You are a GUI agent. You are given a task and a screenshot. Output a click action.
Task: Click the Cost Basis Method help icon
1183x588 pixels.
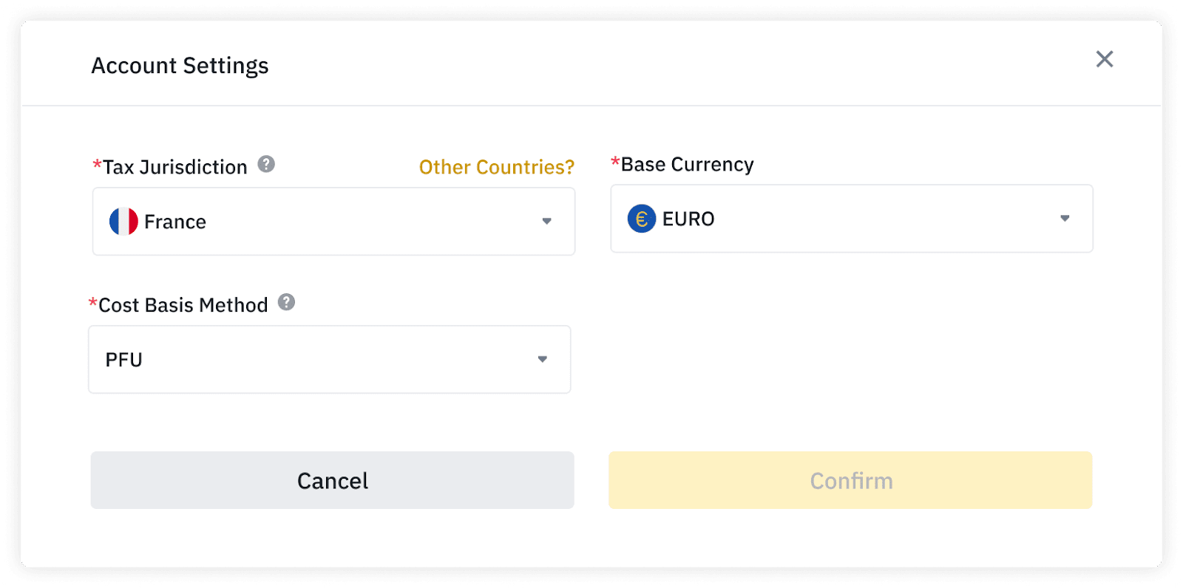(x=286, y=302)
